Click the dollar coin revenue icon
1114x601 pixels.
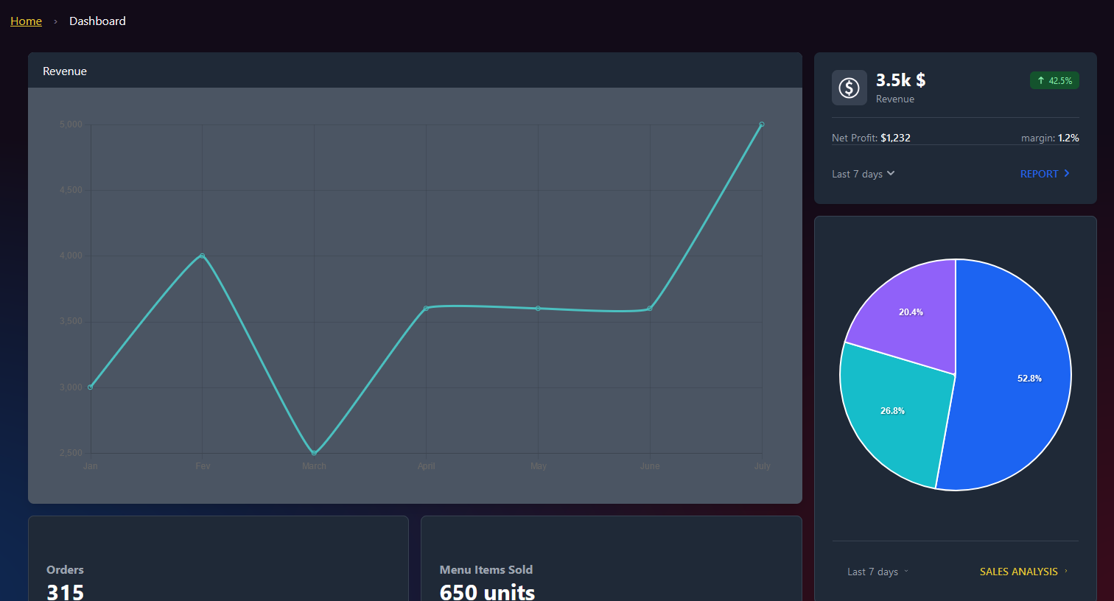click(849, 88)
